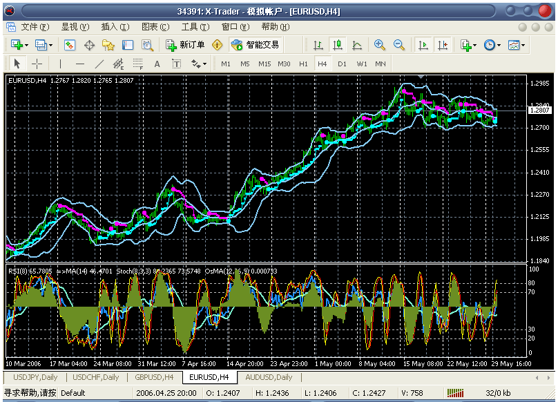Click the 新订单 (New Order) button
Image resolution: width=558 pixels, height=402 pixels.
[x=185, y=45]
